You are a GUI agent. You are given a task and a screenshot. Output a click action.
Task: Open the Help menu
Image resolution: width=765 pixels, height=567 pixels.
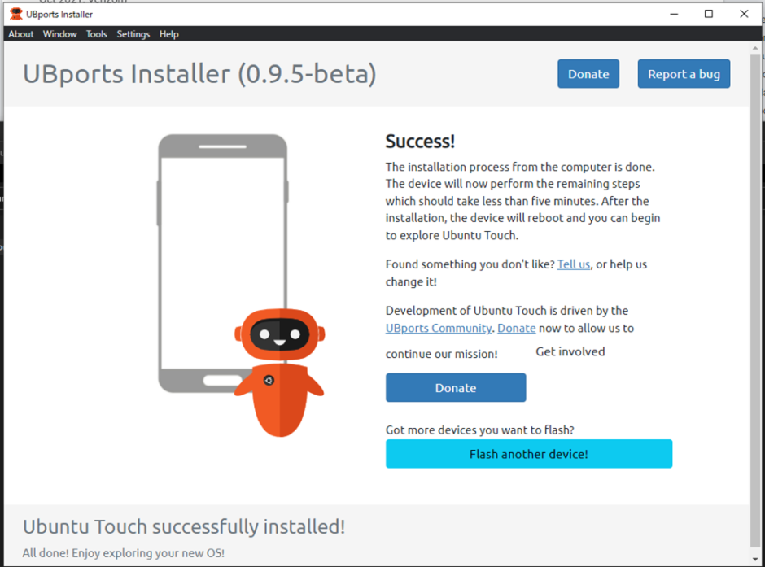point(169,34)
